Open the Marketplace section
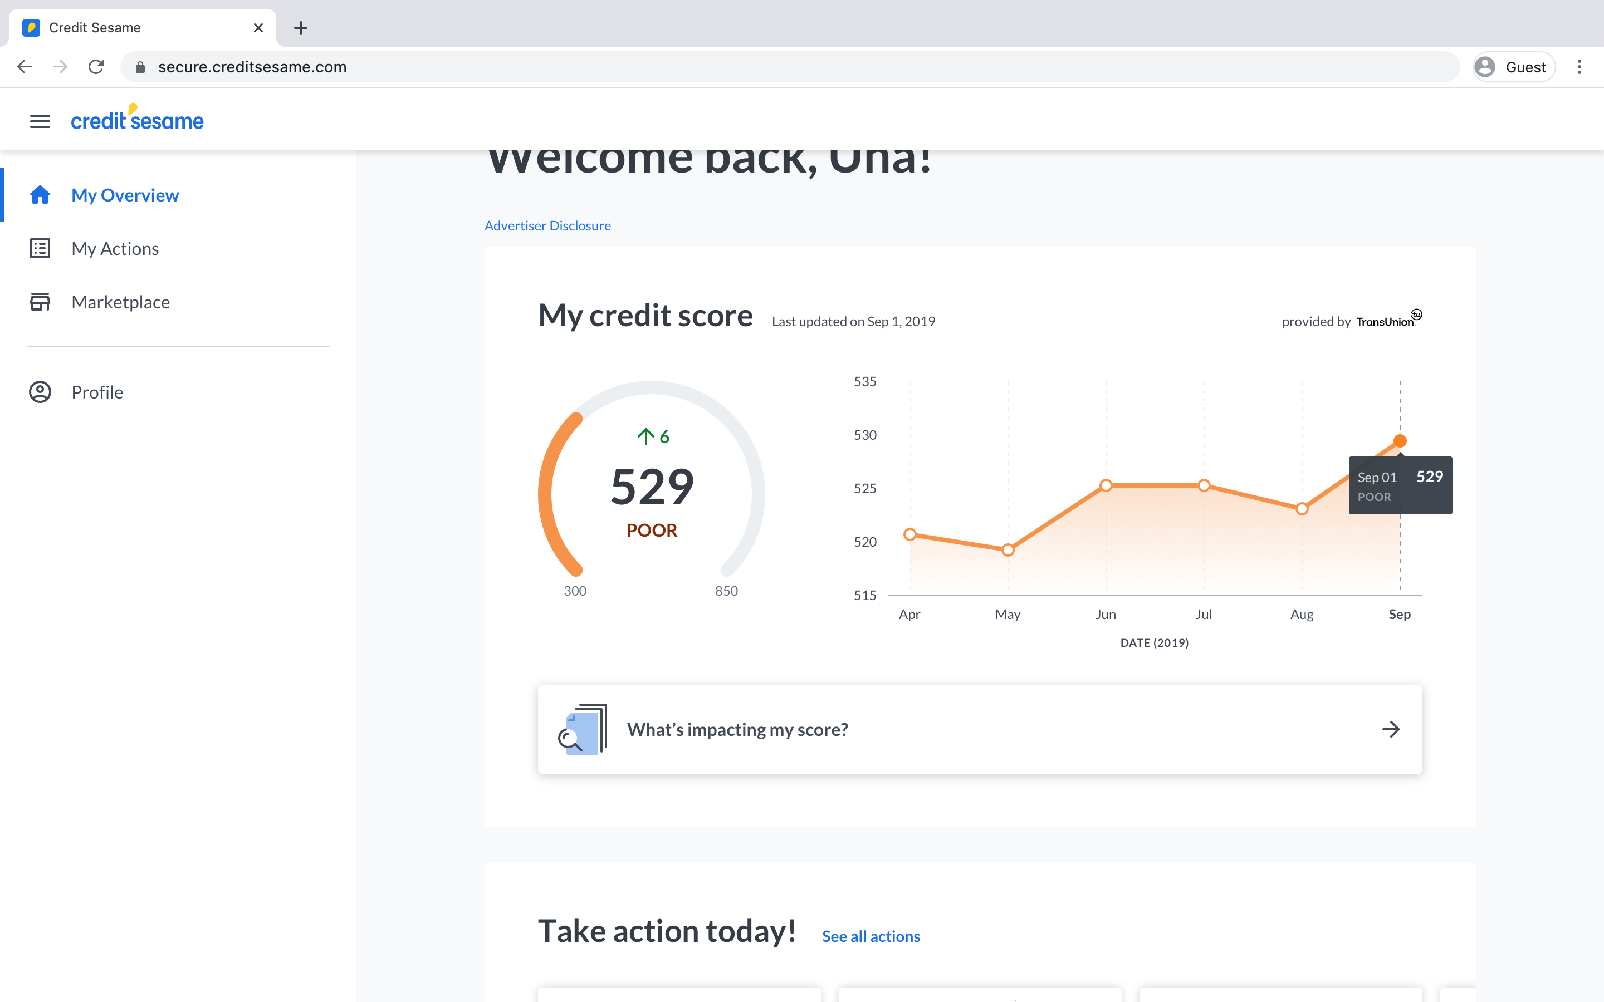Viewport: 1604px width, 1002px height. [120, 301]
